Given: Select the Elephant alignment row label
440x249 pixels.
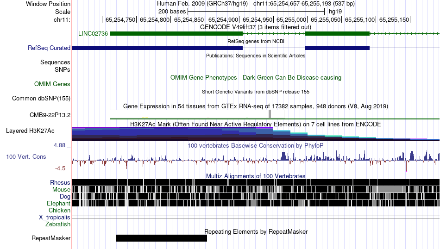Looking at the screenshot, I should pos(58,204).
